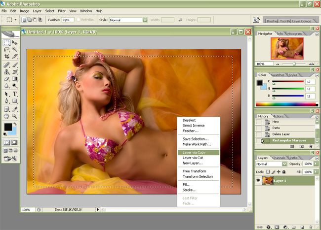
Task: Open the History panel menu
Action: coord(317,117)
